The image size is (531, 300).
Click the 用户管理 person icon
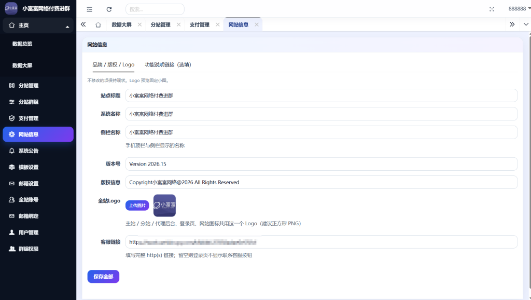coord(12,232)
